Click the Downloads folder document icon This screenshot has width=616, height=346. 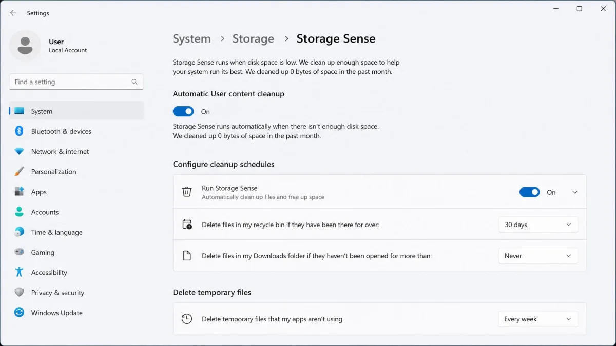click(x=187, y=255)
